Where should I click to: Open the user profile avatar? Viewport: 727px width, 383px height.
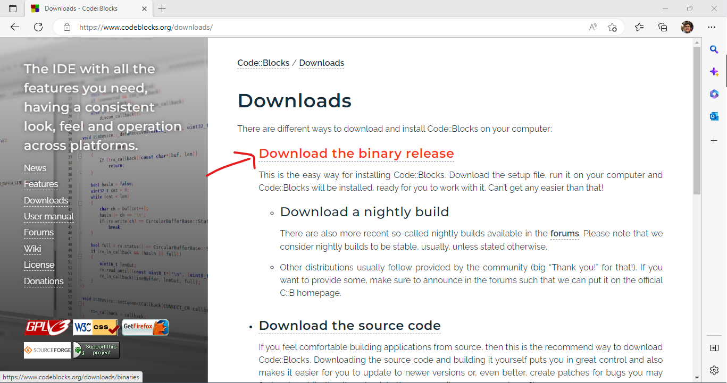coord(687,27)
